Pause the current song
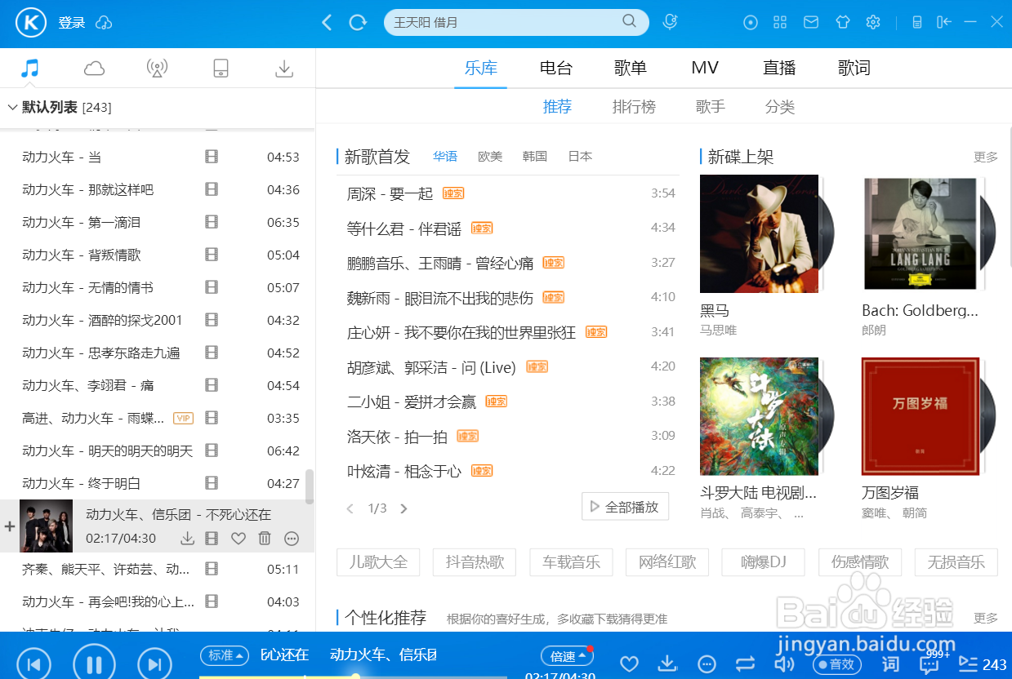Image resolution: width=1012 pixels, height=679 pixels. click(x=94, y=664)
